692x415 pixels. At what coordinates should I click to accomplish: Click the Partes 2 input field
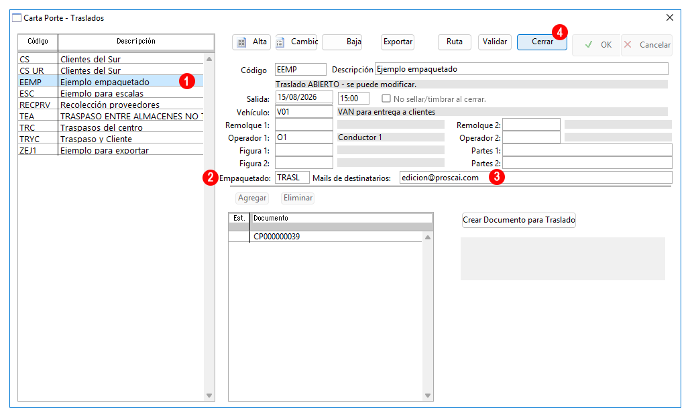[587, 163]
